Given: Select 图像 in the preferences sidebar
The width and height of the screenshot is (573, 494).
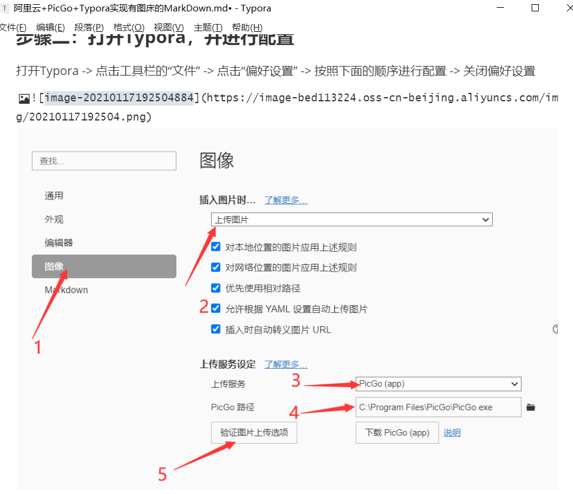Looking at the screenshot, I should coord(104,266).
